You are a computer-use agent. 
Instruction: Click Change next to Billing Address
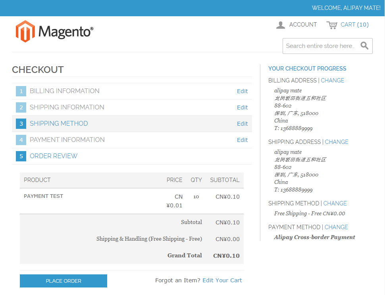click(x=332, y=80)
